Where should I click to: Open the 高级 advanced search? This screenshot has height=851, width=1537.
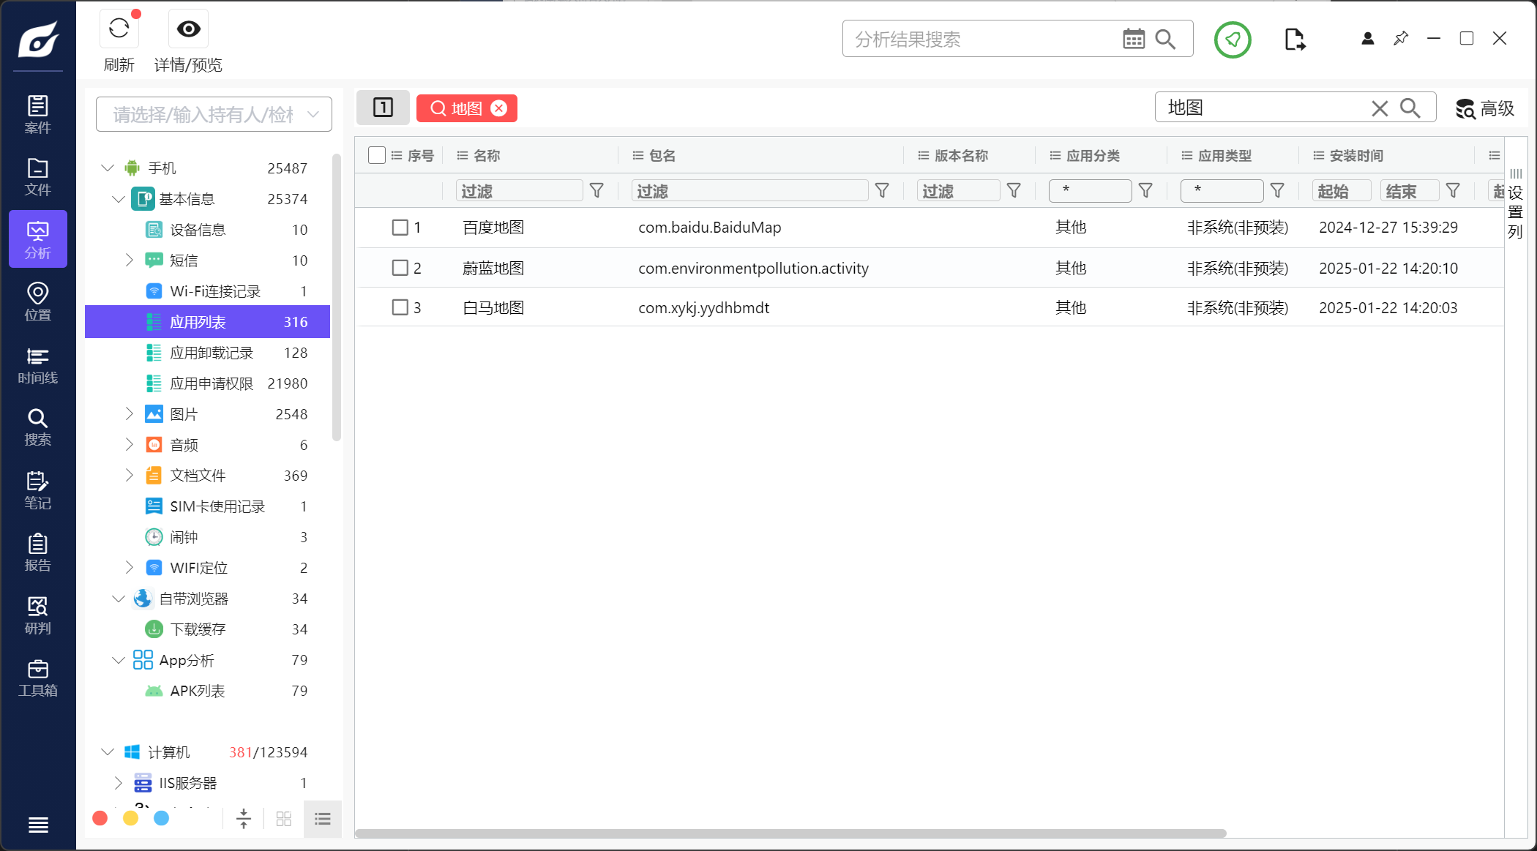click(1484, 108)
